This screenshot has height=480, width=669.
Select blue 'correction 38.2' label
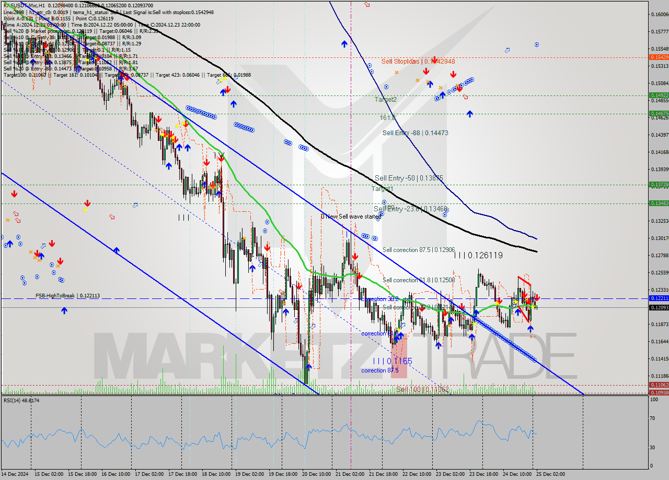tap(379, 299)
